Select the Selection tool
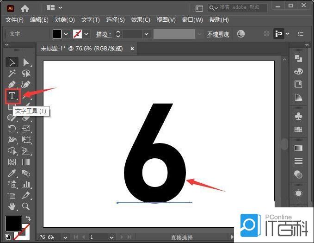 12,62
